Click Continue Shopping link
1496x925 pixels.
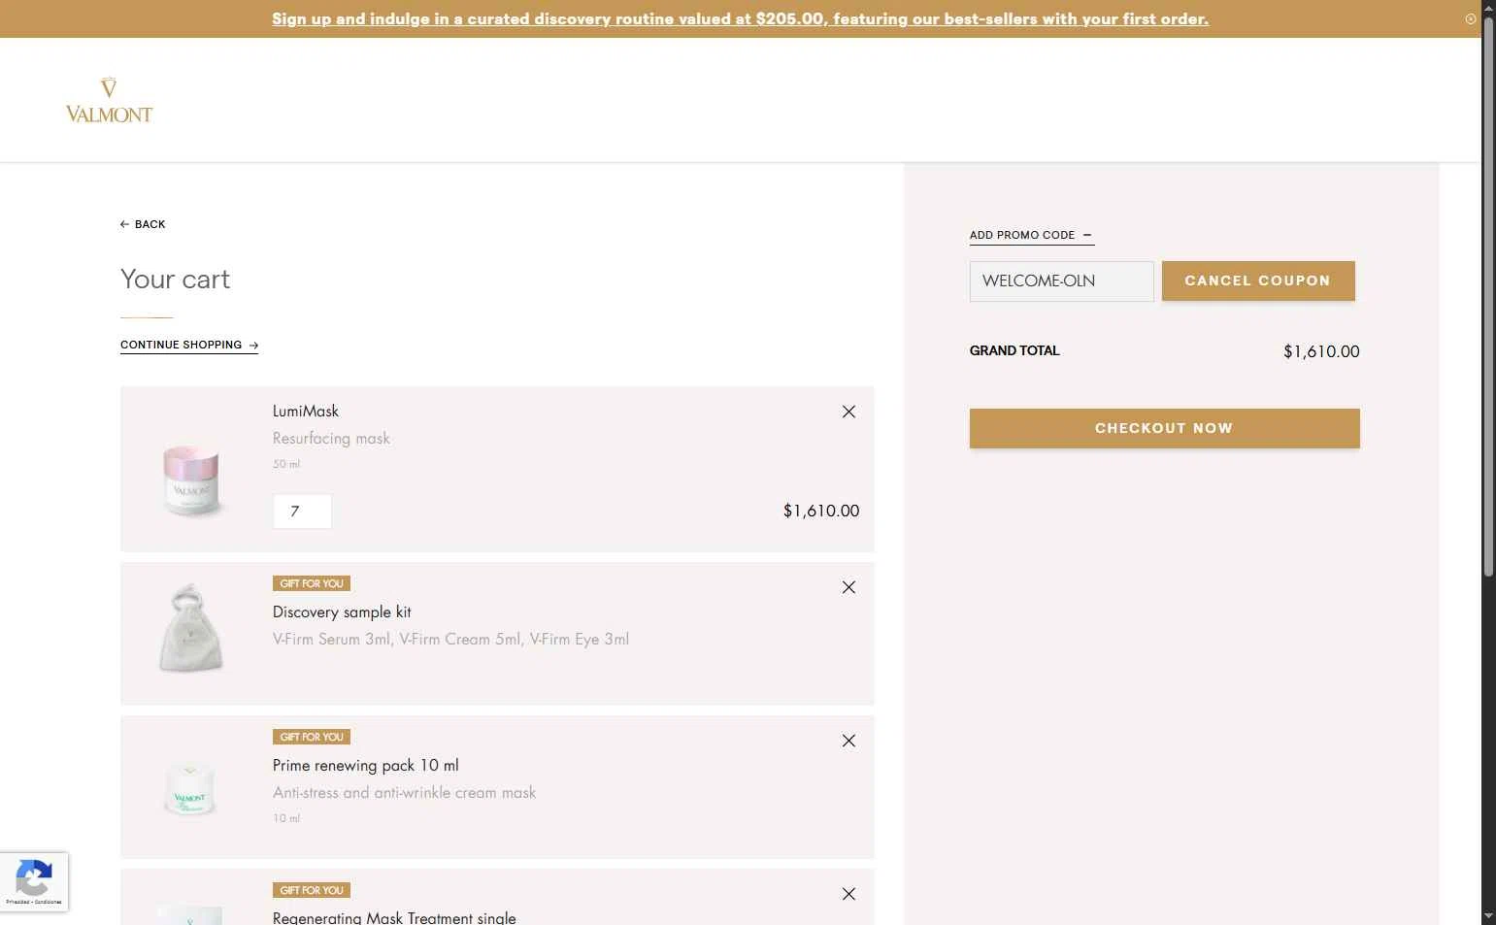coord(189,345)
